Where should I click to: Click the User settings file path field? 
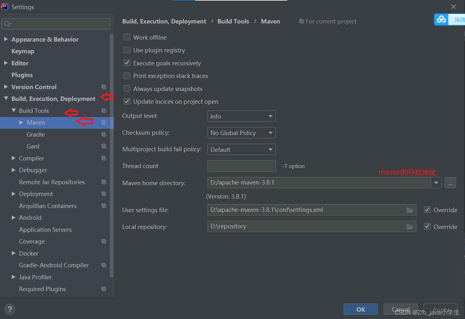click(x=312, y=210)
